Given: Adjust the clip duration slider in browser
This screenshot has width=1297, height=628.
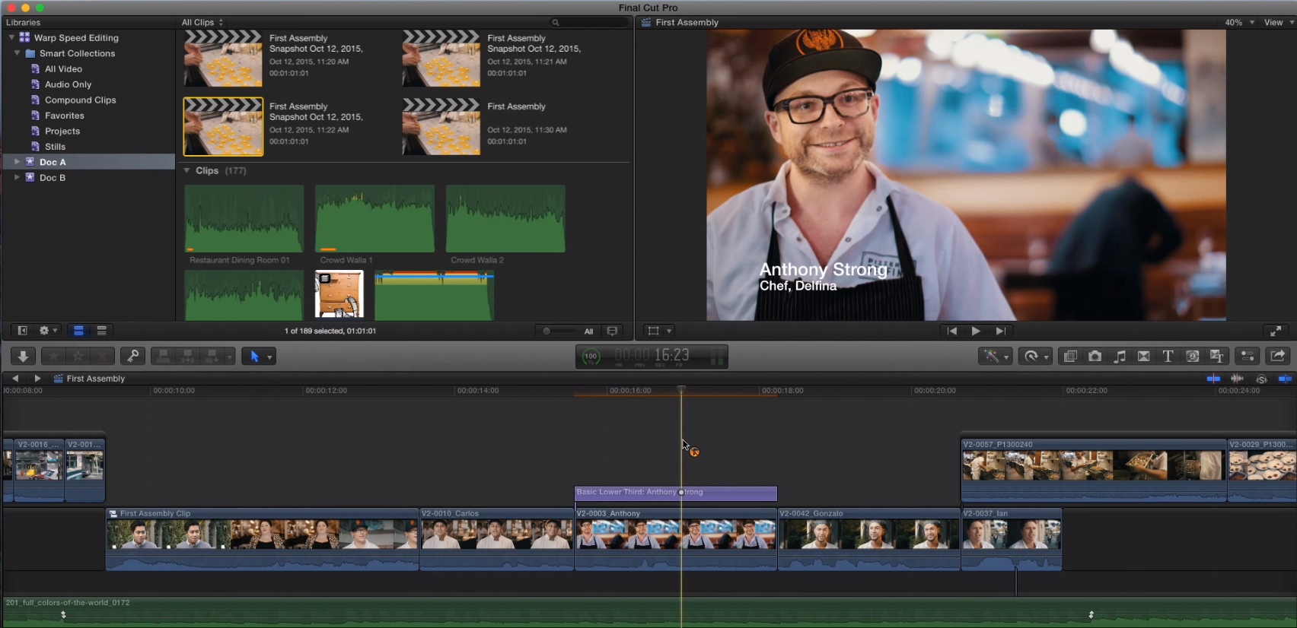Looking at the screenshot, I should (547, 331).
